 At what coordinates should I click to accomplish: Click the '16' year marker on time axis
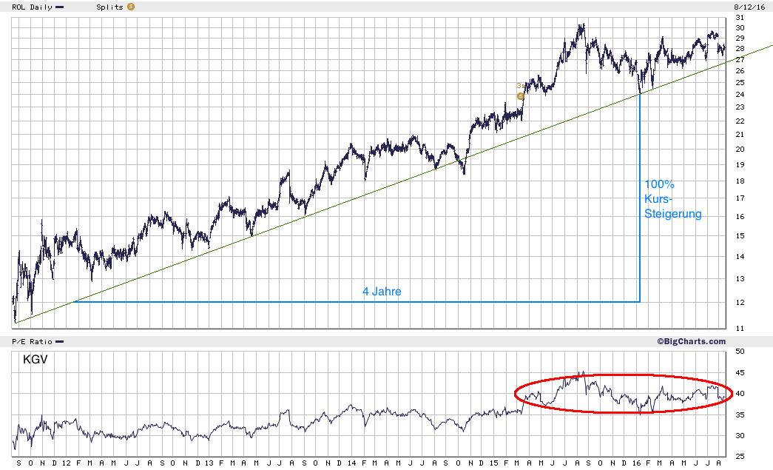click(x=636, y=463)
